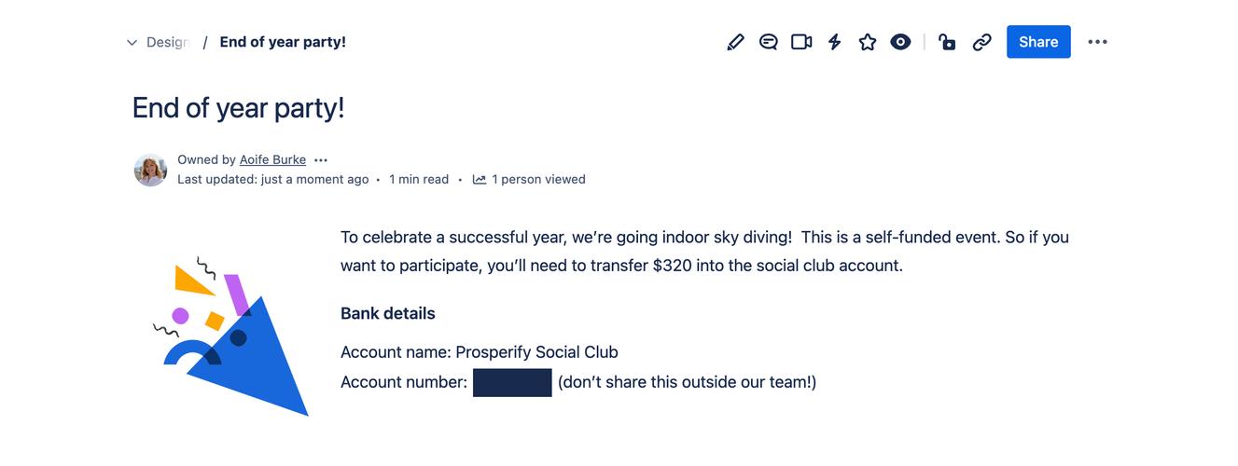
Task: Expand the breadcrumb chevron beside Design
Action: pyautogui.click(x=132, y=43)
